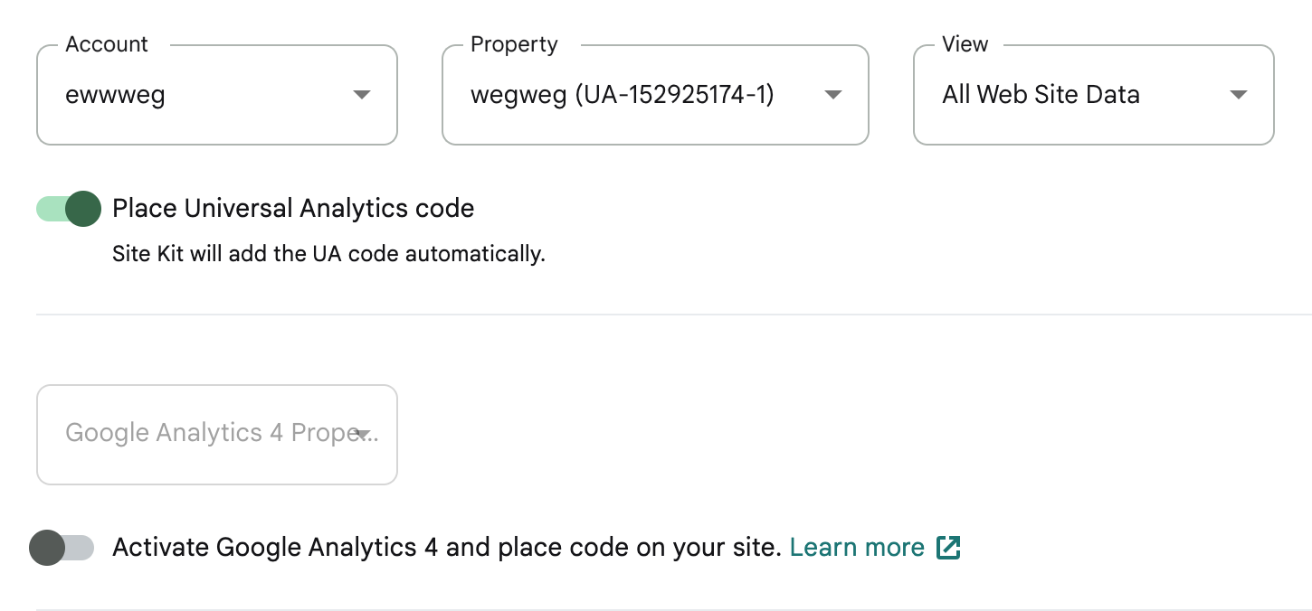Viewport: 1312px width, 611px height.
Task: Click the external link icon beside Learn more
Action: coord(948,547)
